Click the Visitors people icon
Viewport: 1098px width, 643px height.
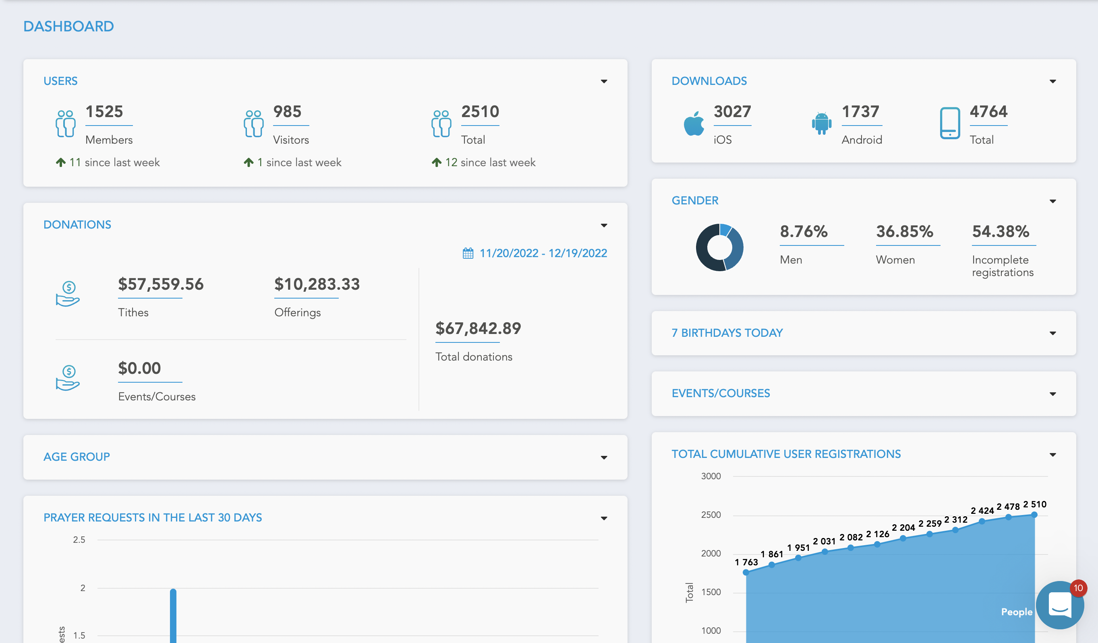254,124
